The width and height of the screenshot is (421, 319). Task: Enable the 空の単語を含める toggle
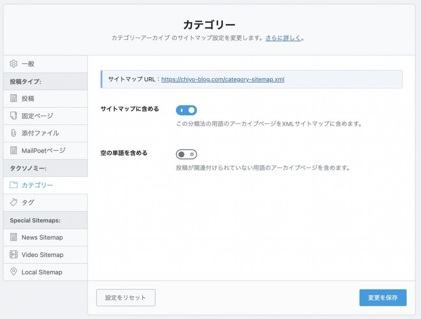tap(186, 154)
